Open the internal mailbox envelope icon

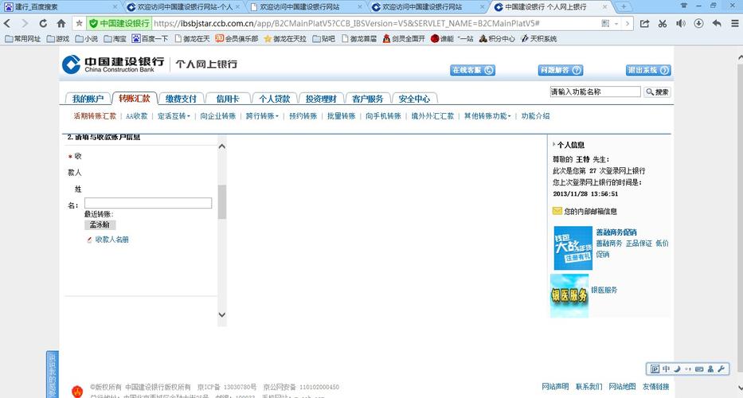pos(557,211)
